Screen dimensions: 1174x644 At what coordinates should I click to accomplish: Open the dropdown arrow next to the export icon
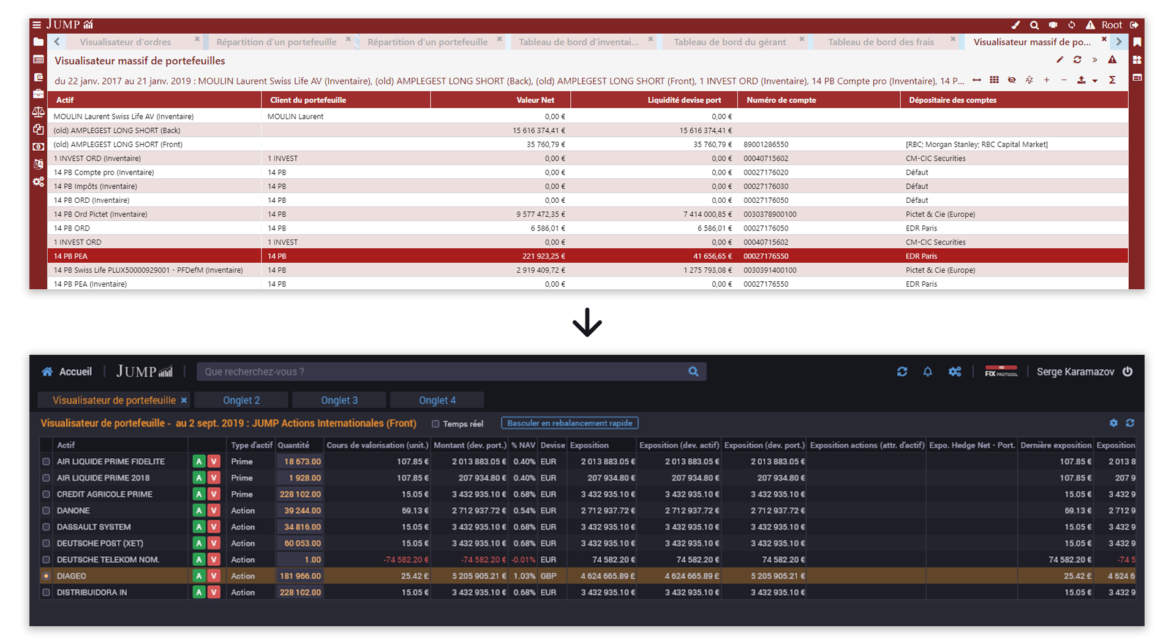pos(1095,81)
